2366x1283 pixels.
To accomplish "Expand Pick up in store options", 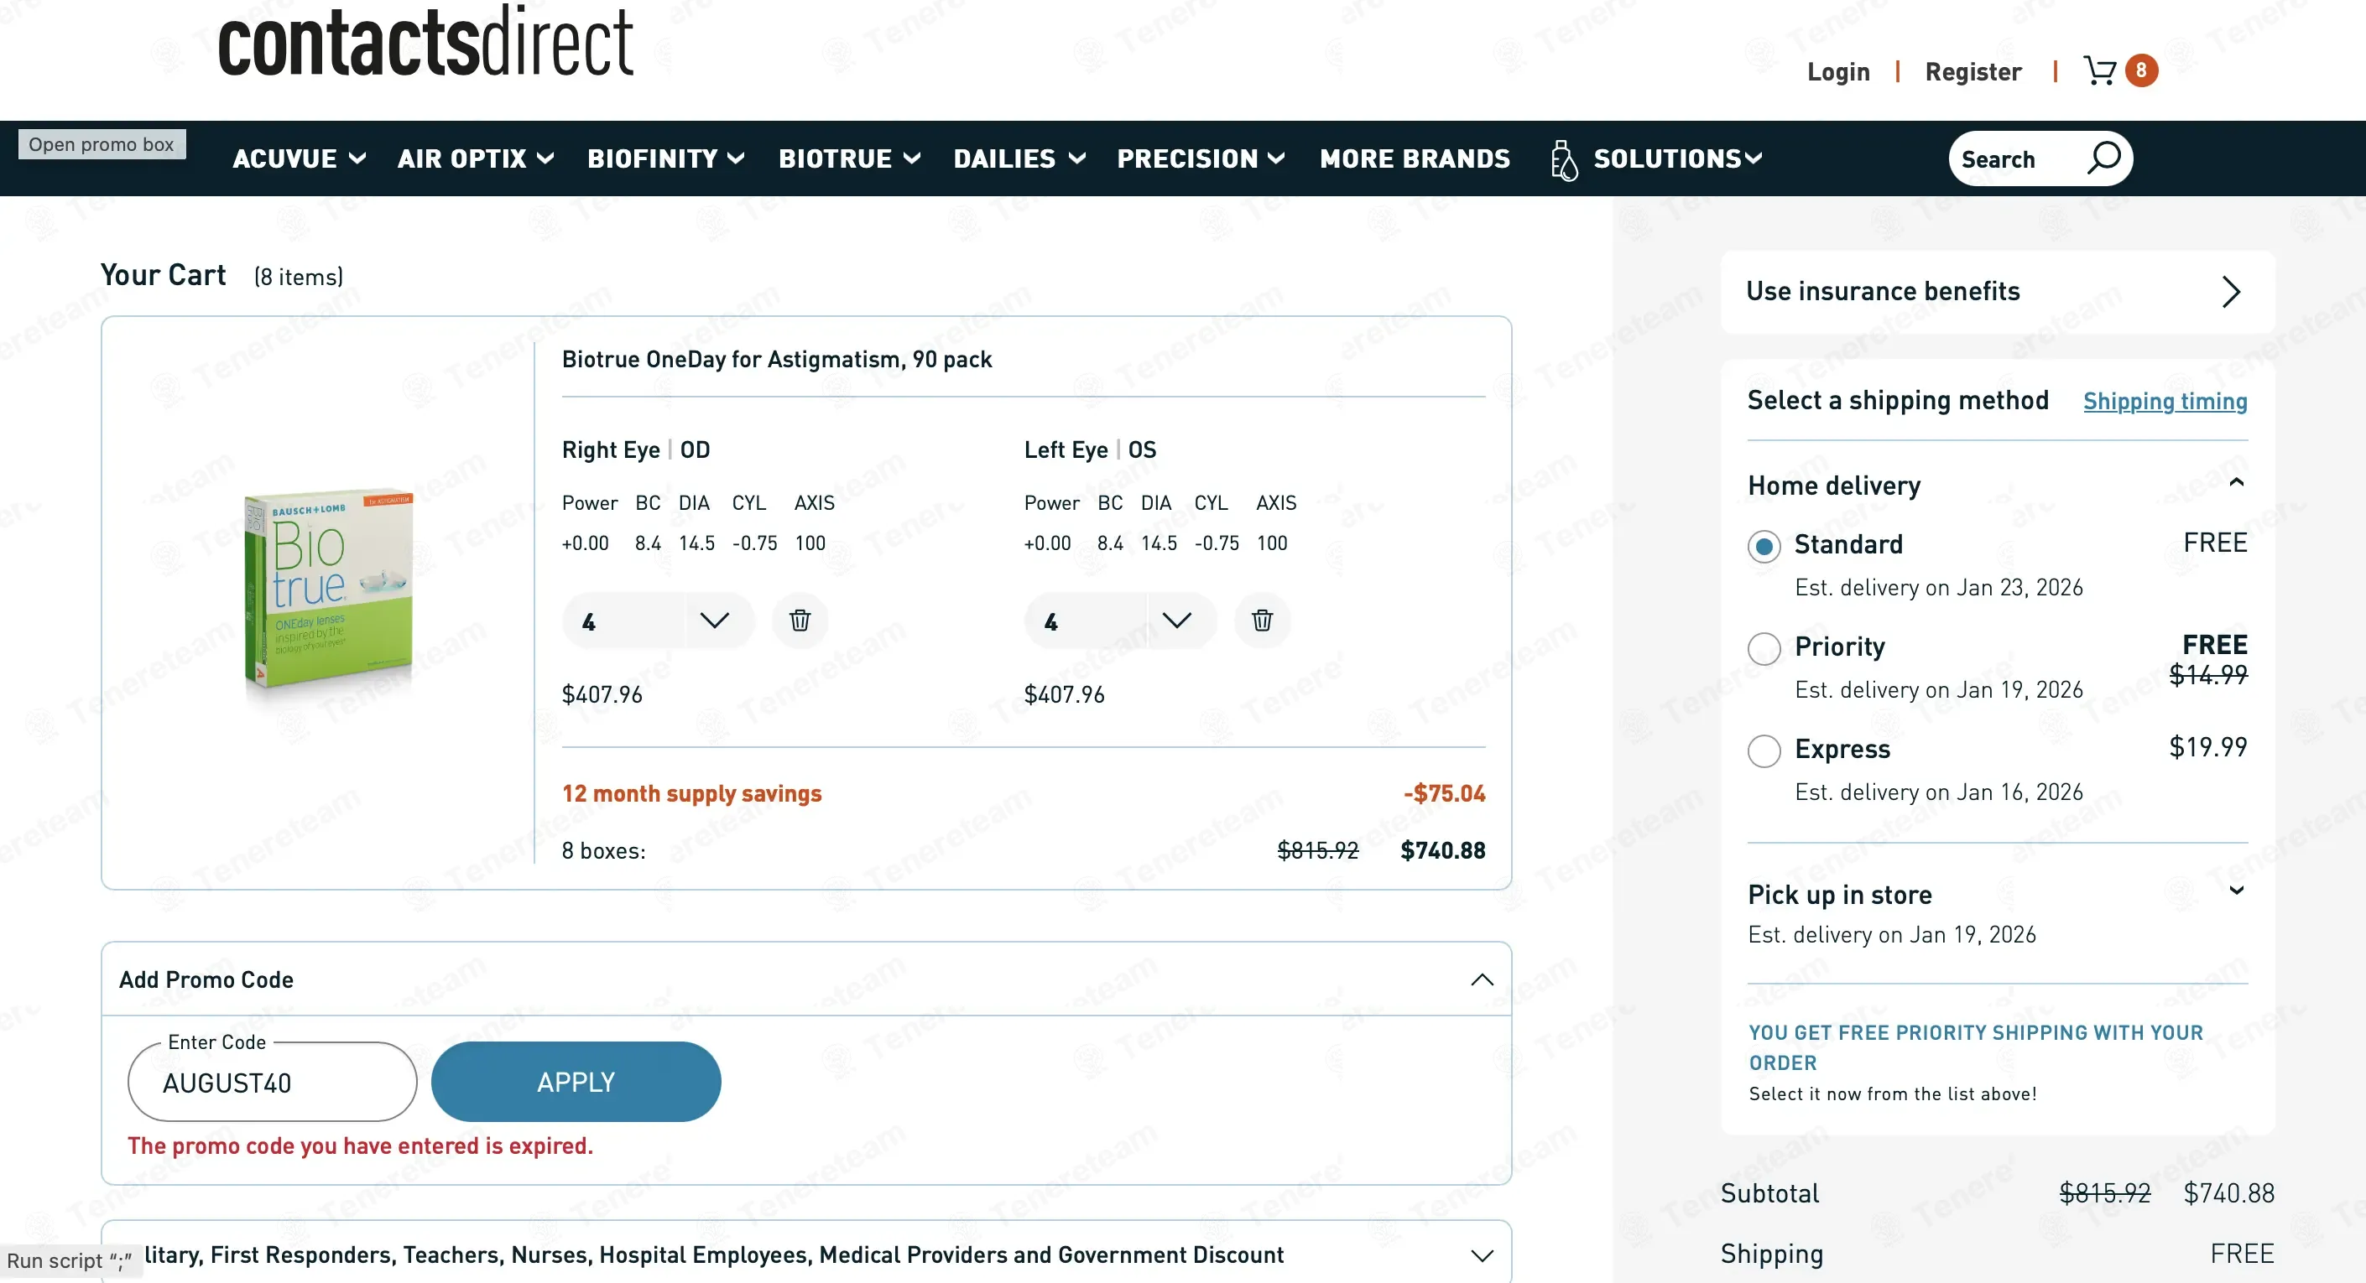I will tap(2237, 891).
